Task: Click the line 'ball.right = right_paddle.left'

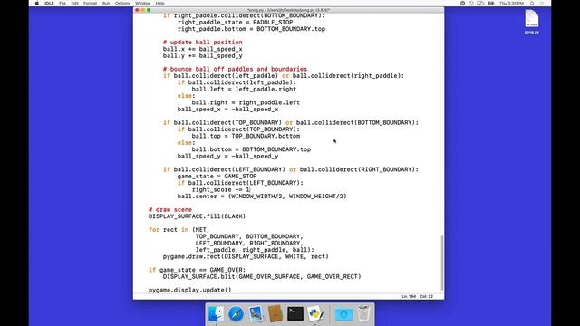Action: (246, 102)
